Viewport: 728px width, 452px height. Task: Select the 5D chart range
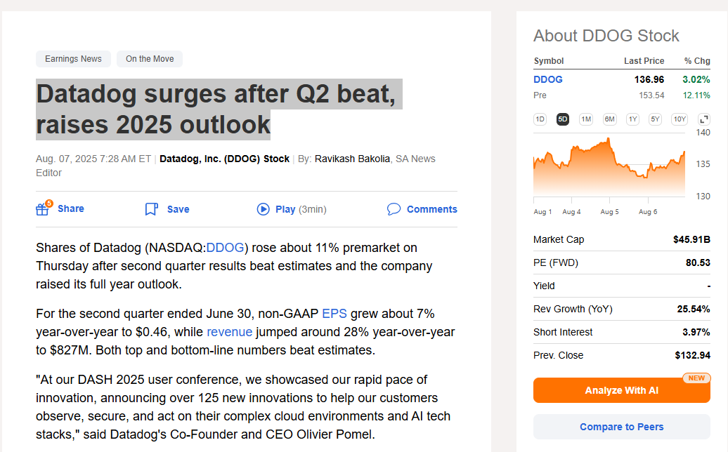pyautogui.click(x=563, y=119)
